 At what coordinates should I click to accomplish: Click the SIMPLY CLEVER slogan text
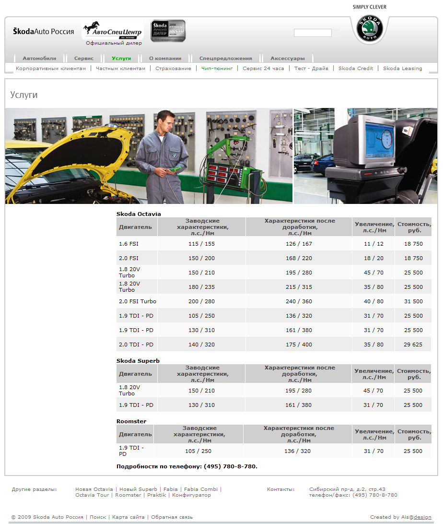pyautogui.click(x=370, y=7)
